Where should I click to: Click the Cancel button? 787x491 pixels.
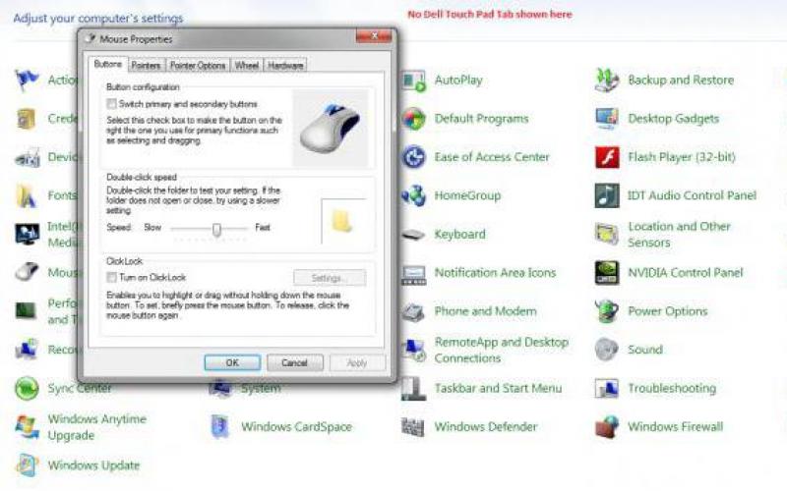coord(294,362)
